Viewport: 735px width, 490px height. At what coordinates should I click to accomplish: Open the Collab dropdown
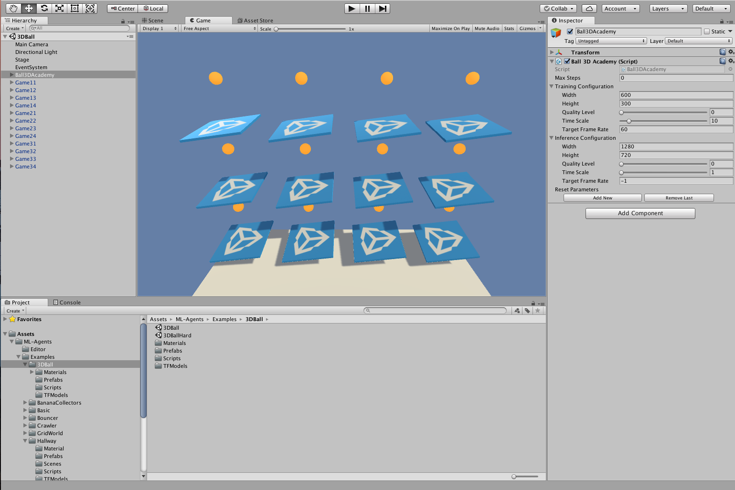[559, 9]
